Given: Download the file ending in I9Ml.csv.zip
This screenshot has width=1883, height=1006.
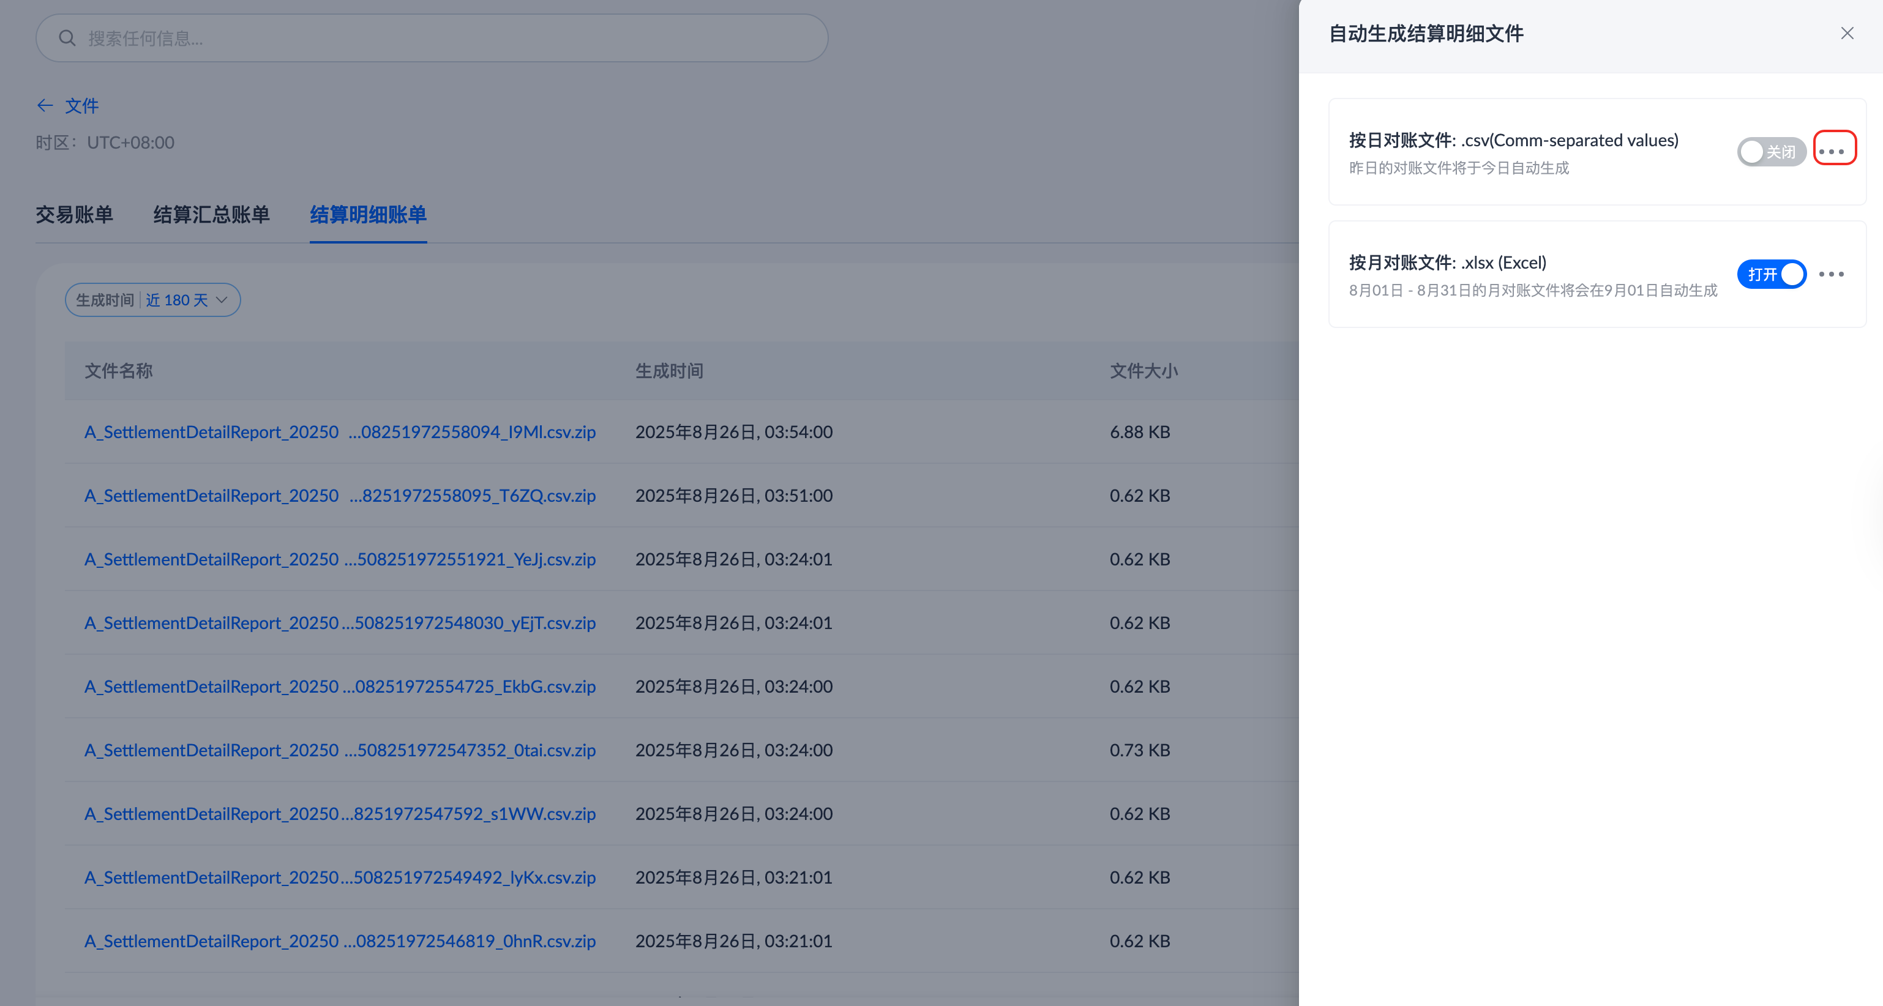Looking at the screenshot, I should click(x=340, y=432).
